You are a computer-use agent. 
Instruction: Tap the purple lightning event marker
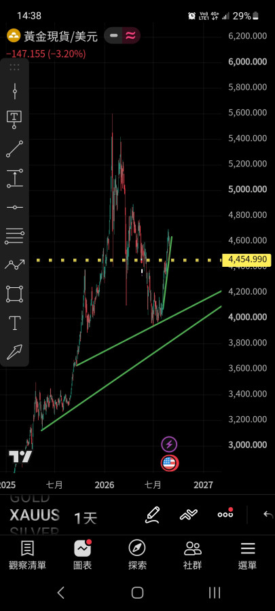point(169,444)
